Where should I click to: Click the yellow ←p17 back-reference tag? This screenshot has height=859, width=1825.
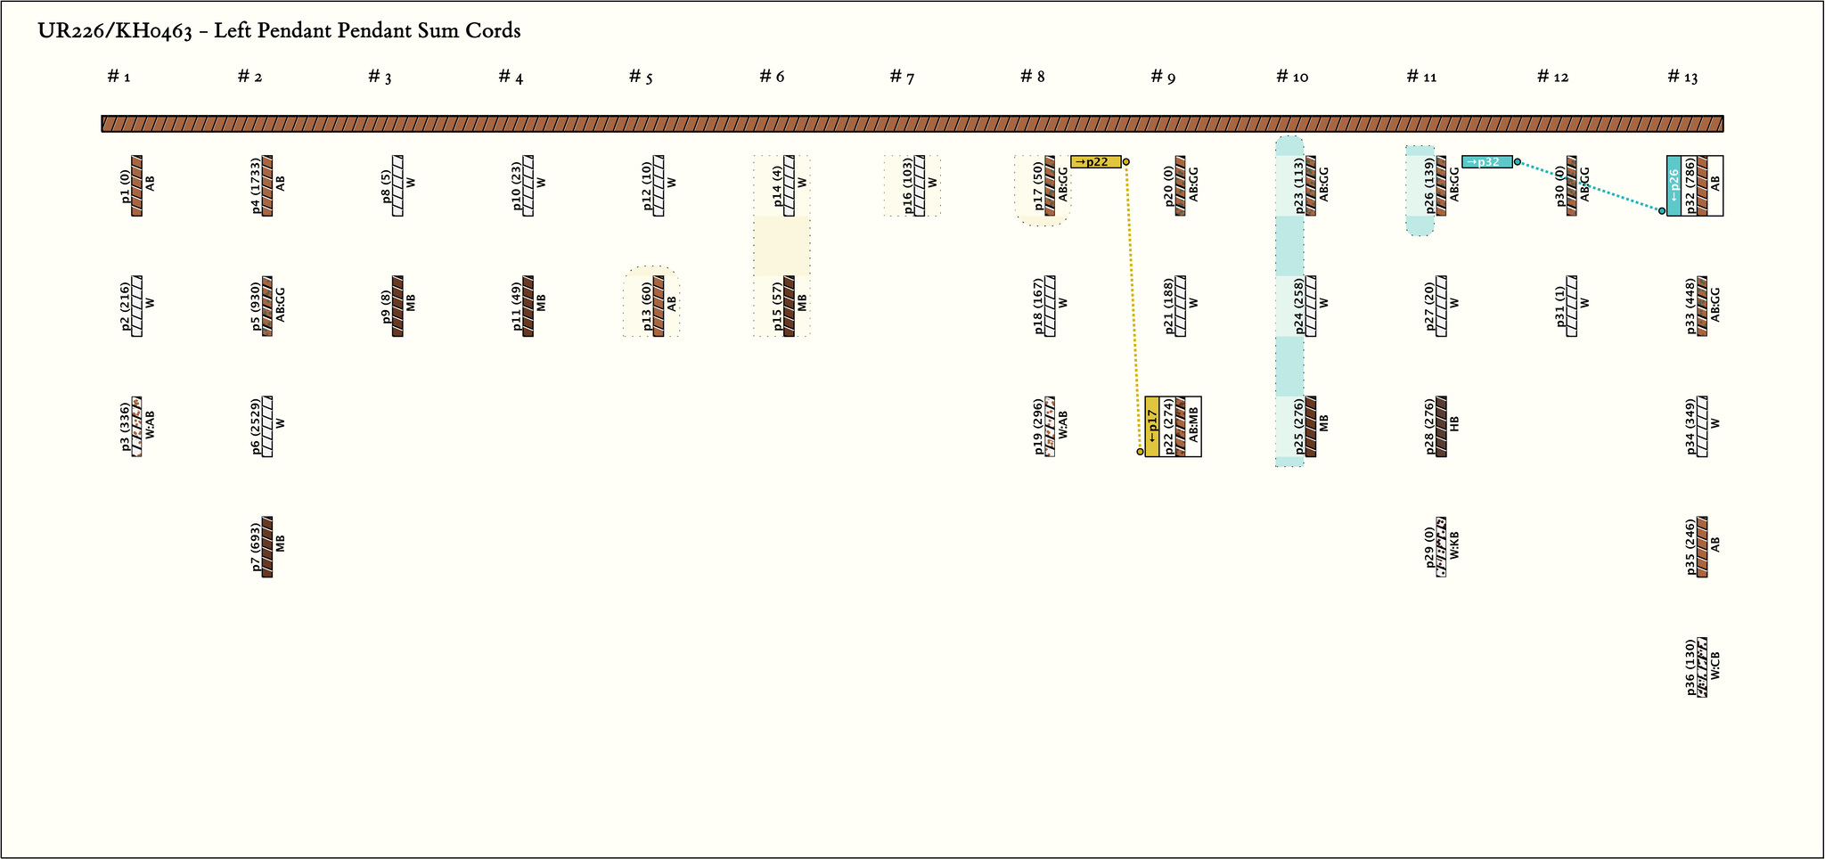(1152, 427)
